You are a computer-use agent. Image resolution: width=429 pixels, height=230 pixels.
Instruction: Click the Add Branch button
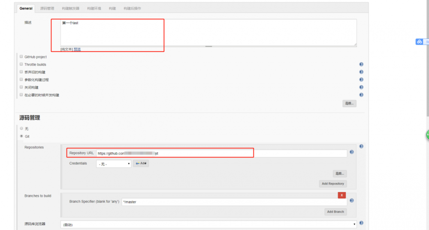click(335, 212)
